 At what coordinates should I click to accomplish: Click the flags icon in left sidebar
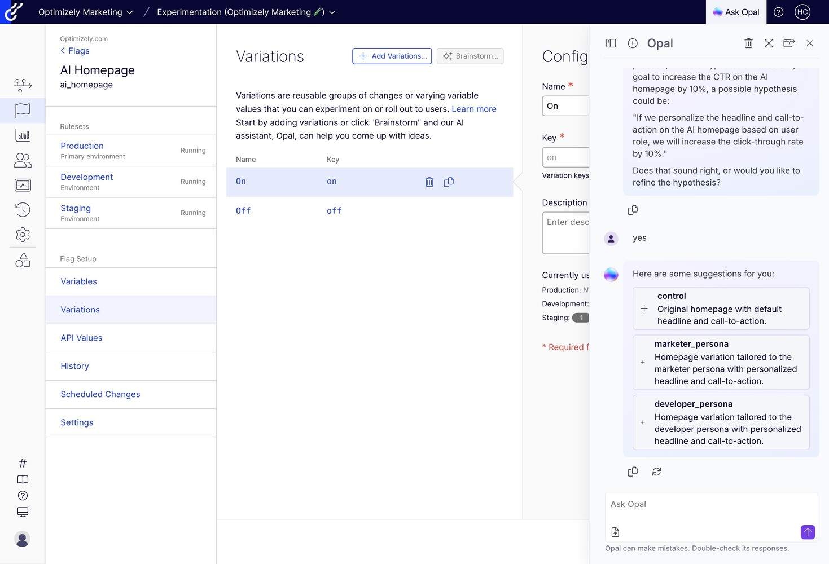(23, 110)
